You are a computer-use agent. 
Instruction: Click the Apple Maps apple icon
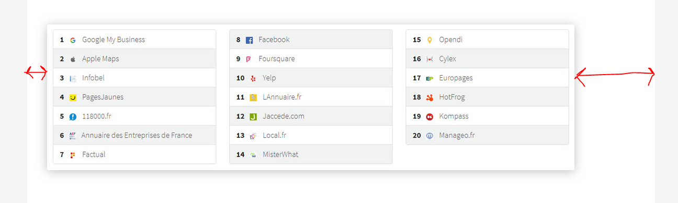(x=73, y=59)
